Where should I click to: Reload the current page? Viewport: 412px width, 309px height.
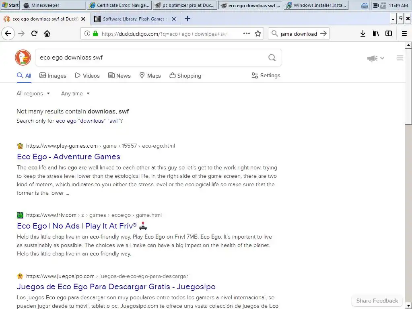coord(34,33)
